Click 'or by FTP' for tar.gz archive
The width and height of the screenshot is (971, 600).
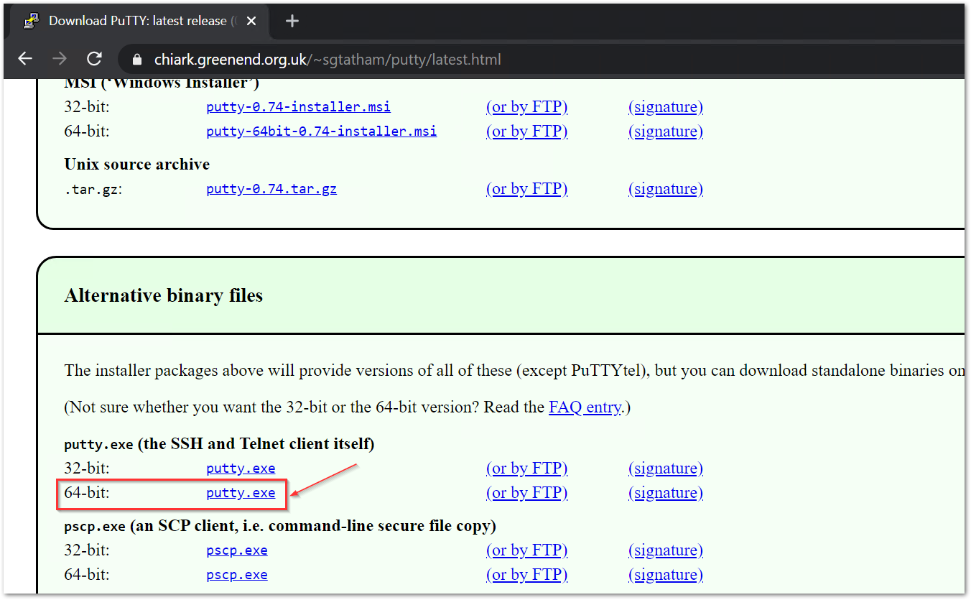point(526,189)
